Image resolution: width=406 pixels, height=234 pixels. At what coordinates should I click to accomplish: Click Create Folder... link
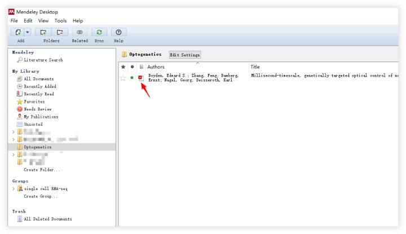coord(42,170)
